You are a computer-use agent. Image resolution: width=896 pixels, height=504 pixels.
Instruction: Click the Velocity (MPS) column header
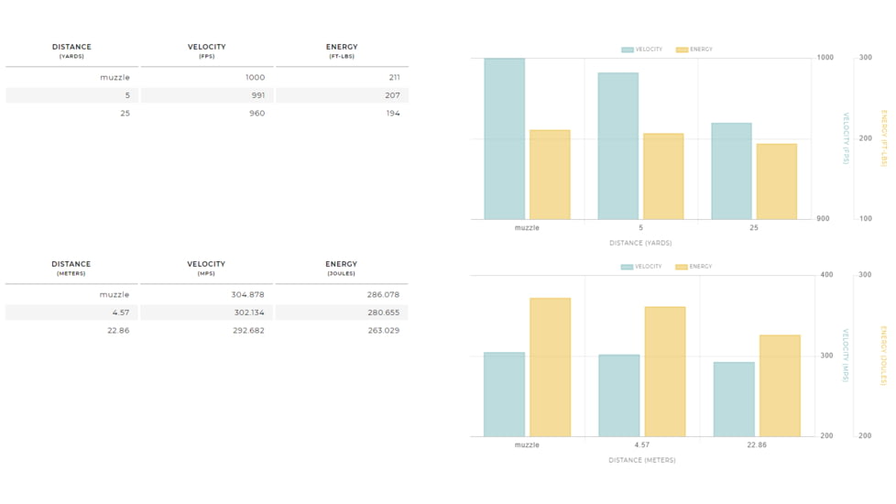(206, 268)
